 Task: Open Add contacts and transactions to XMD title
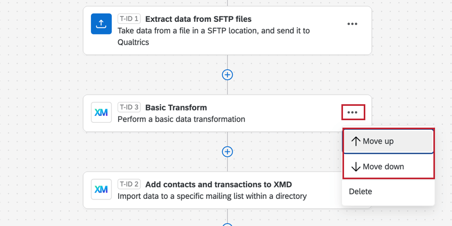(219, 185)
